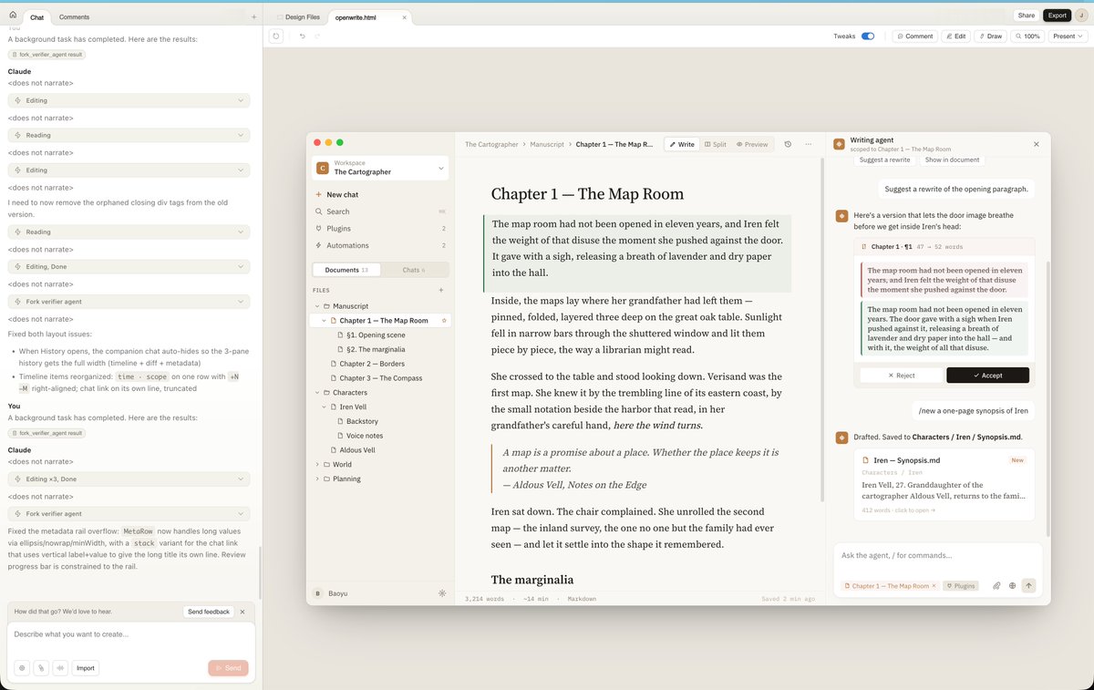Switch editor to Split mode
Viewport: 1094px width, 690px height.
click(716, 144)
